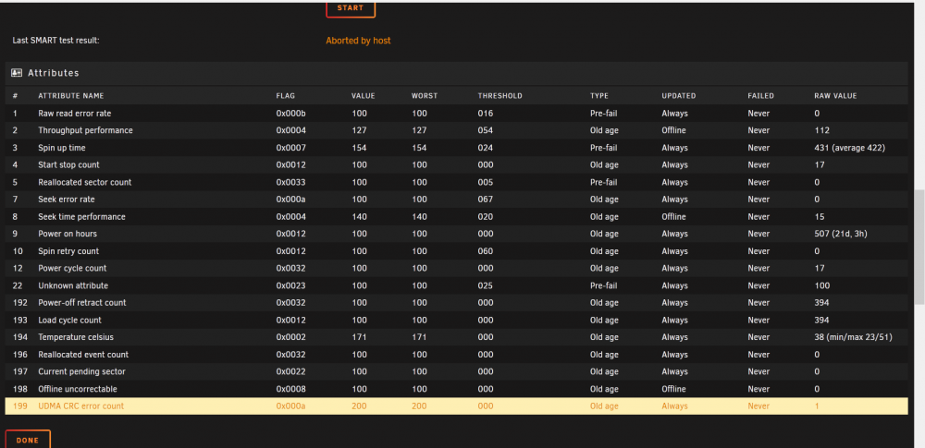Click raw value '507 (21d, 3h)'
The image size is (925, 448).
click(841, 234)
